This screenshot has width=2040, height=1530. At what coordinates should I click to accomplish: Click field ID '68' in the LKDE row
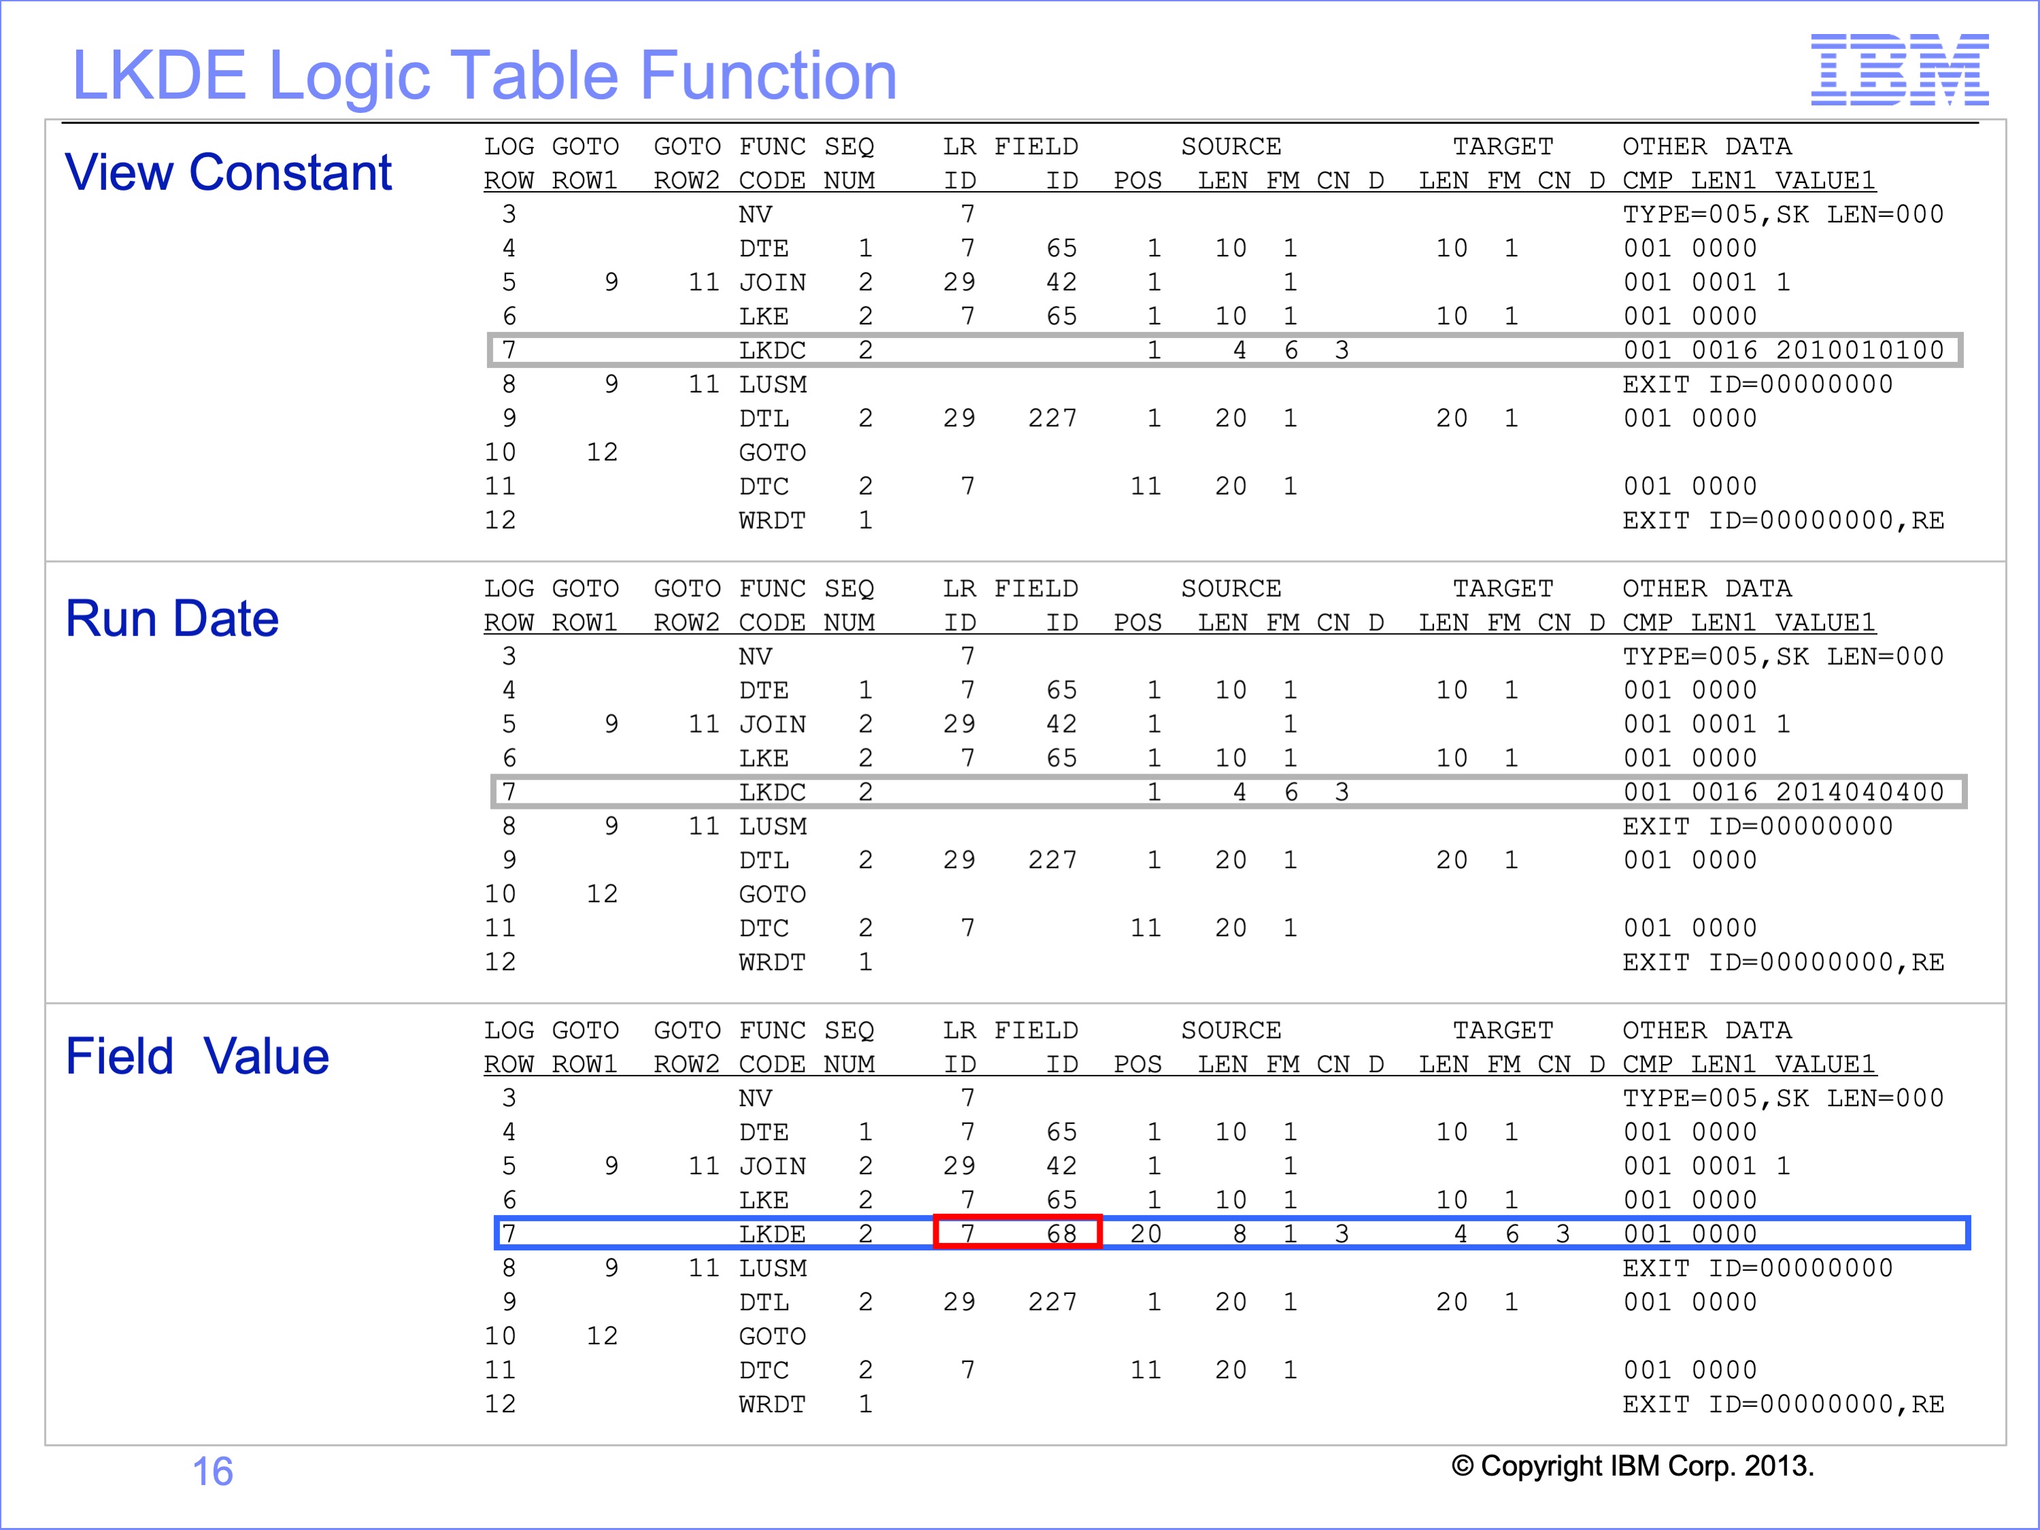[1062, 1234]
